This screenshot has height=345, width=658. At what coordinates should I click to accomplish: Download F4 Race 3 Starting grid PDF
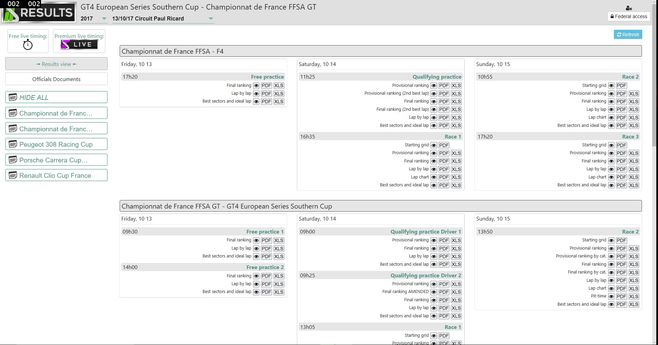[x=621, y=145]
